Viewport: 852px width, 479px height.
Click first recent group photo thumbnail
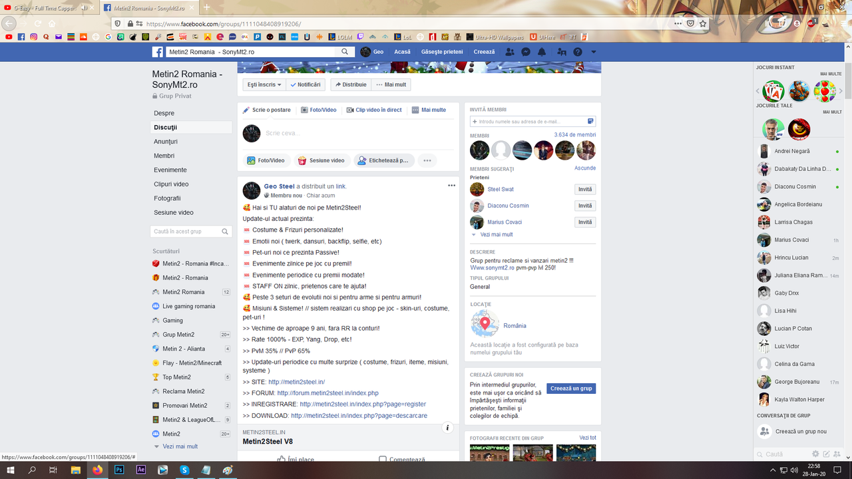click(489, 453)
